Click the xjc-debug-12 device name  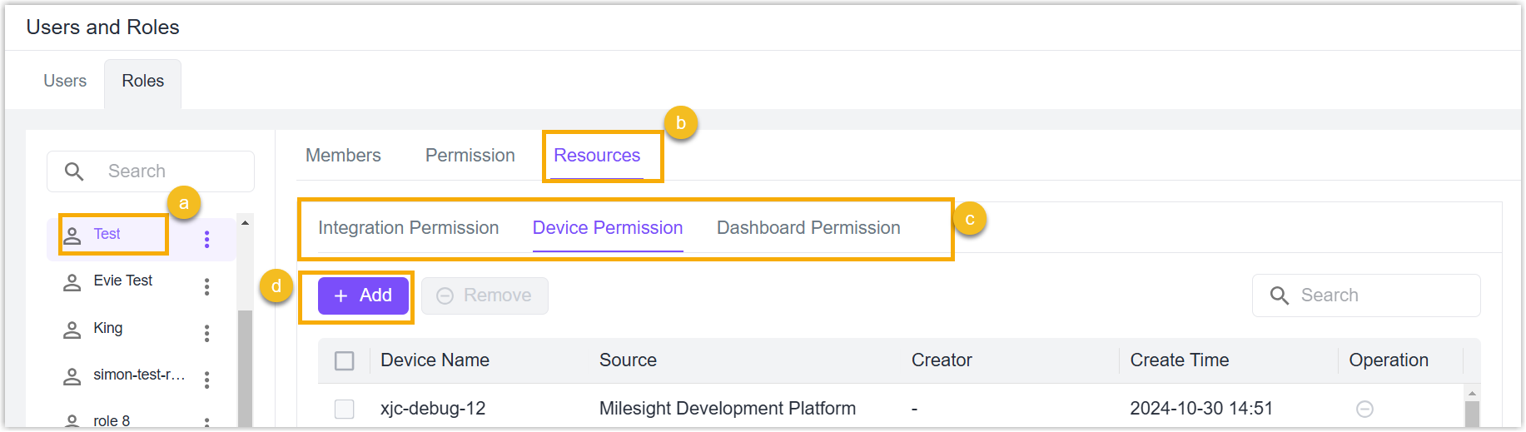click(433, 409)
